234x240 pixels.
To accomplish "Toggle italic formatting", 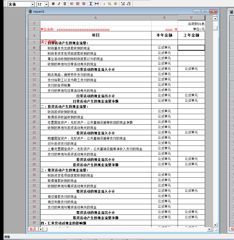I will [x=59, y=4].
